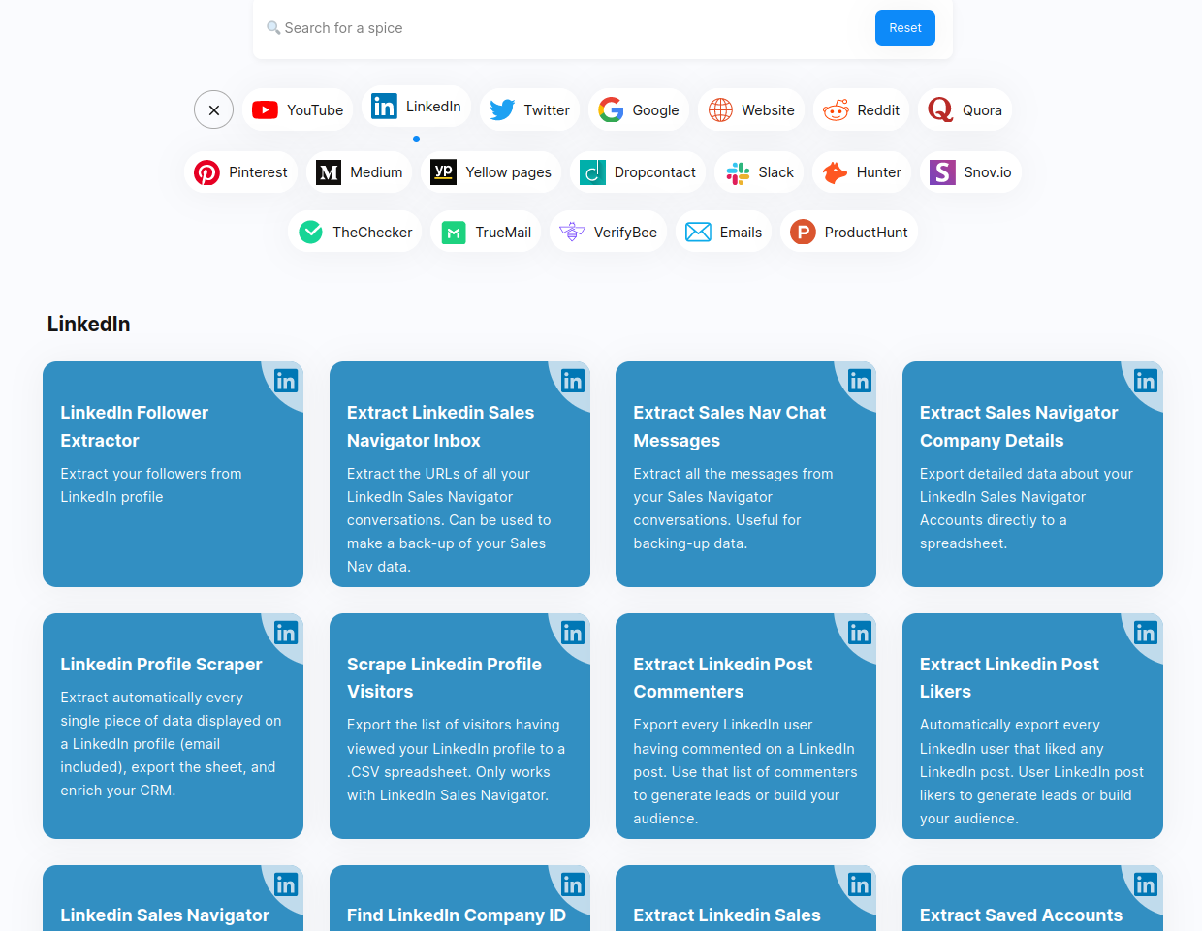1202x931 pixels.
Task: Select the Website filter label
Action: (768, 110)
